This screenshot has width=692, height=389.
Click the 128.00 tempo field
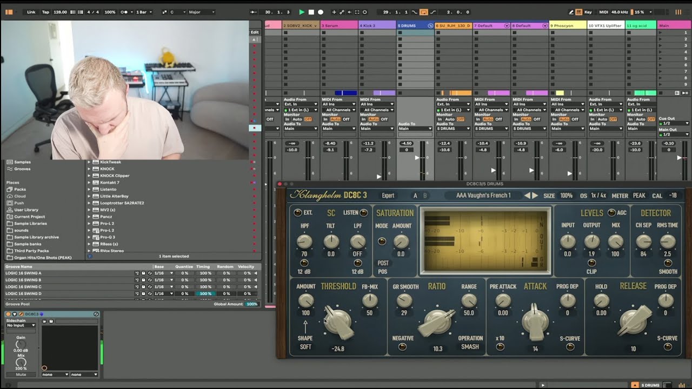click(60, 12)
